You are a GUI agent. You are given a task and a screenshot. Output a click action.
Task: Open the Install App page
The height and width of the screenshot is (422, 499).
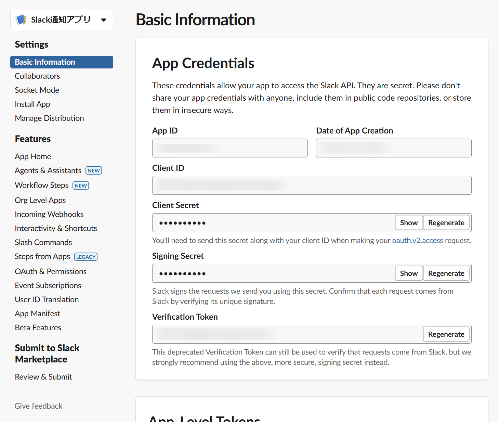pos(32,104)
